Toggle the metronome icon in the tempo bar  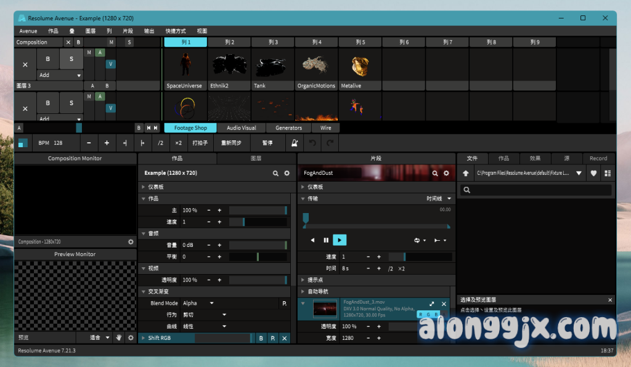point(296,143)
